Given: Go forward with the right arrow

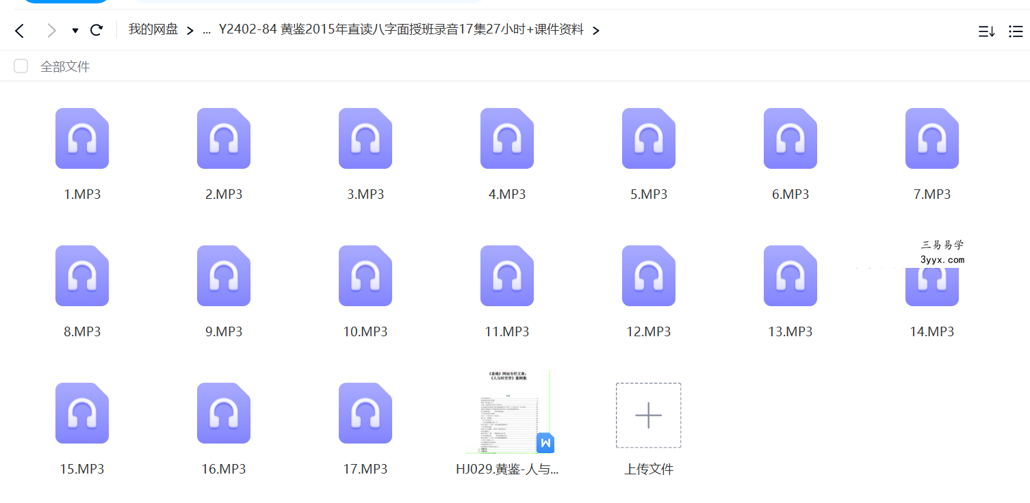Looking at the screenshot, I should 51,30.
